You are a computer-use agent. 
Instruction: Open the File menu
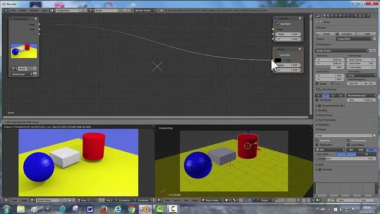[14, 11]
